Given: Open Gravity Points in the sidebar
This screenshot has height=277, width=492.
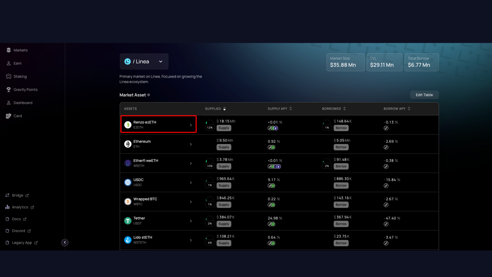Looking at the screenshot, I should 22,90.
